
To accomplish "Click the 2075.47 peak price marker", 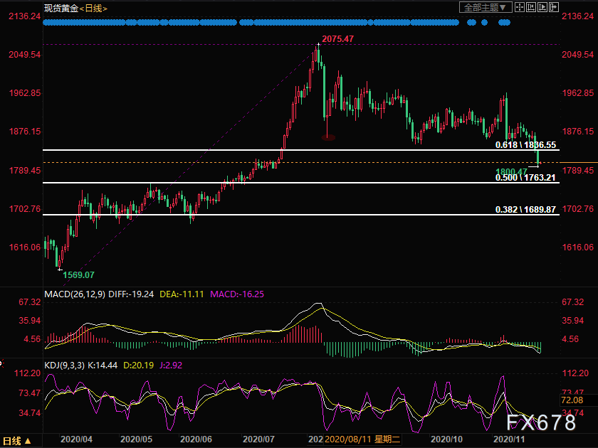I will [x=337, y=39].
